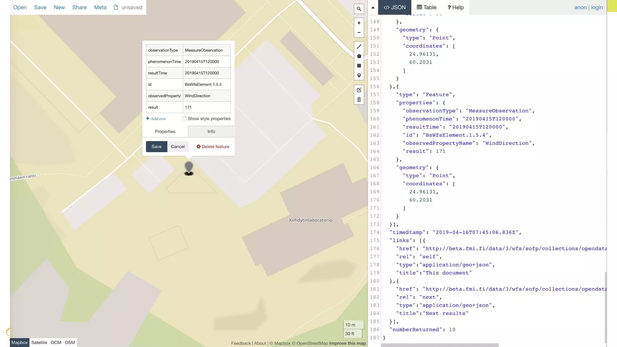Viewport: 617px width, 347px height.
Task: Select the draw marker tool
Action: click(x=359, y=75)
